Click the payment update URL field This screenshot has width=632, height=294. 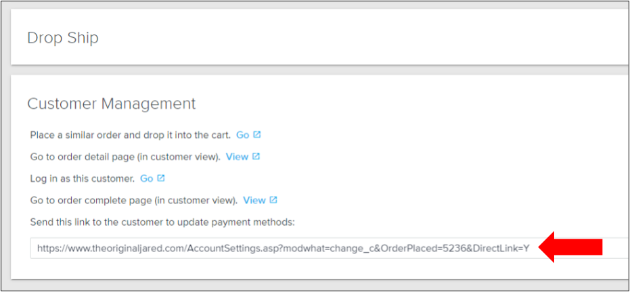click(x=283, y=248)
